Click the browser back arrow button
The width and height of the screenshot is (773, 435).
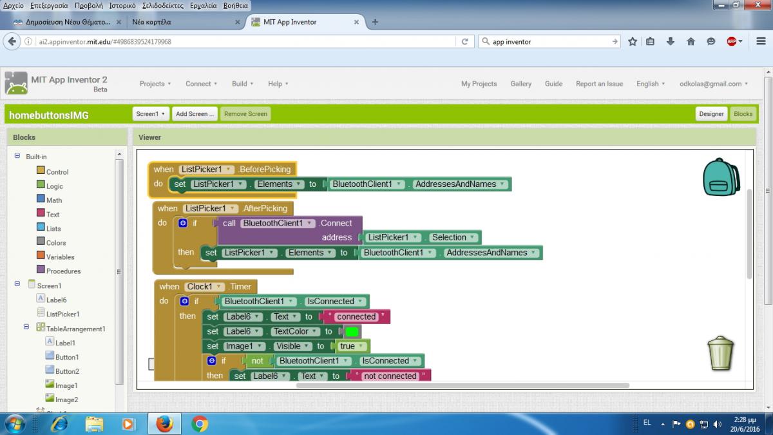pos(12,41)
